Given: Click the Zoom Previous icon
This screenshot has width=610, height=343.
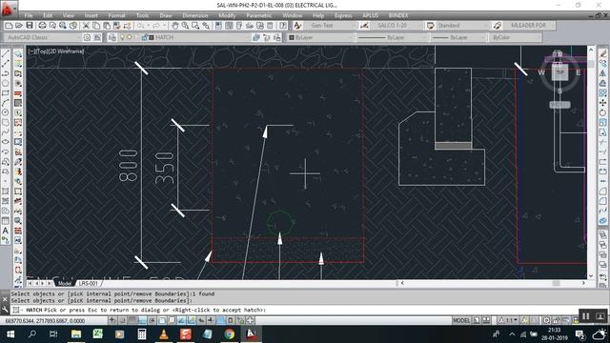Looking at the screenshot, I should pyautogui.click(x=206, y=26).
